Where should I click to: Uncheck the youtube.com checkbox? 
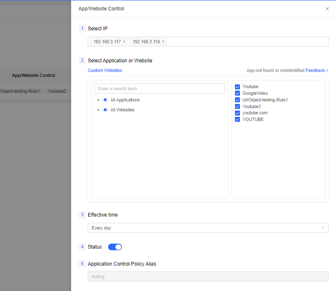(237, 113)
